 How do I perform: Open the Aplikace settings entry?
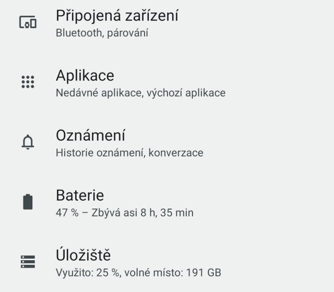click(x=85, y=76)
